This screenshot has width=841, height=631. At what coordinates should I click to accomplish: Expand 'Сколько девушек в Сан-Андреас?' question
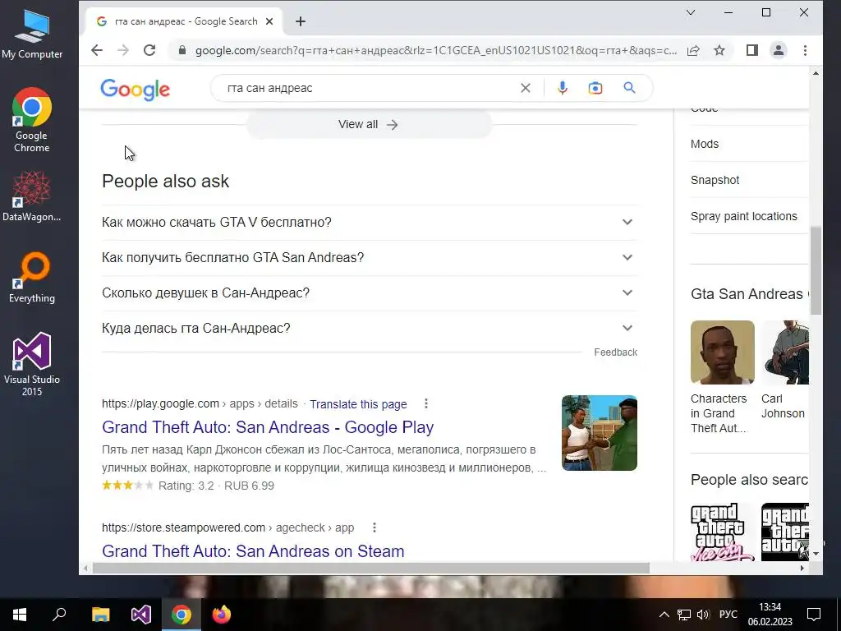coord(370,293)
